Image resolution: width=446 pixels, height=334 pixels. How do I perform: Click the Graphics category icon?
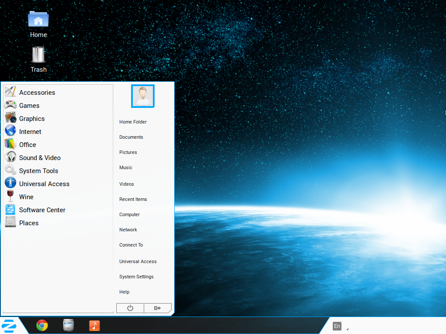click(x=10, y=117)
